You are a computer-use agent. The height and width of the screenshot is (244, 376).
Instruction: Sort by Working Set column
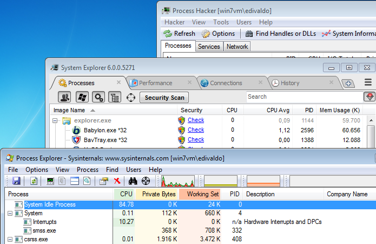click(200, 194)
